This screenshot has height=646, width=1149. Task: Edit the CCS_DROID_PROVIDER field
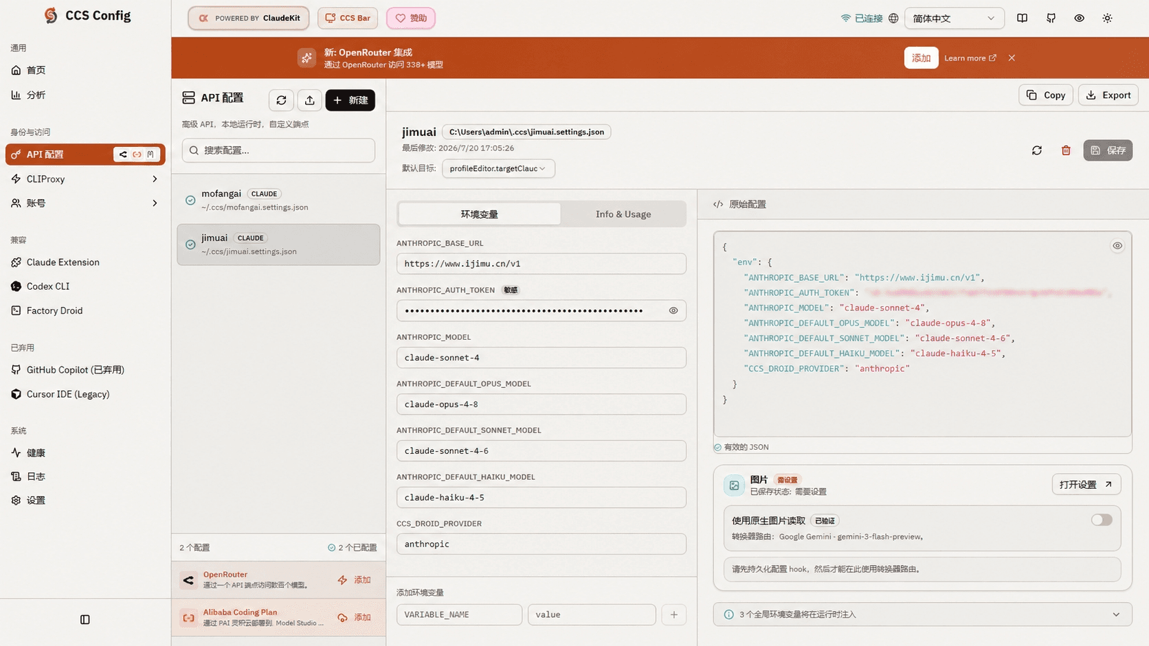[x=542, y=544]
